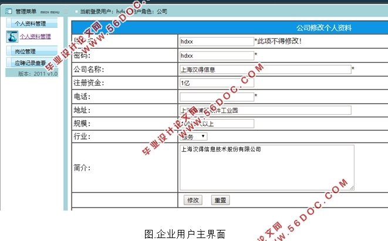
Task: Click the menu lines icon beside MAIN MENU
Action: (x=66, y=11)
